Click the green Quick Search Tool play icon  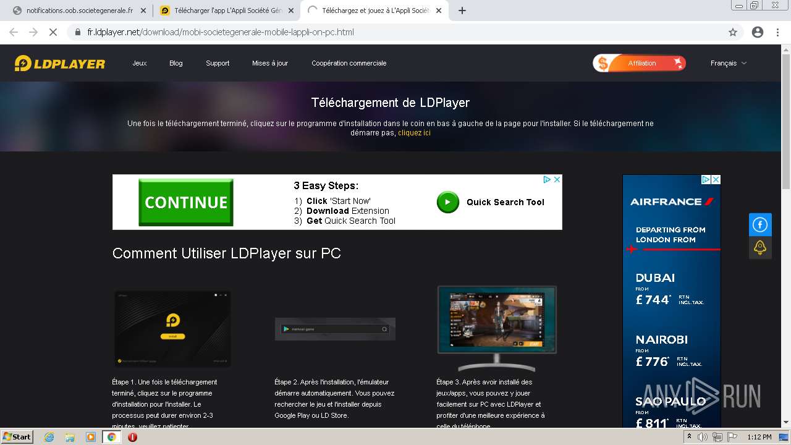tap(448, 202)
